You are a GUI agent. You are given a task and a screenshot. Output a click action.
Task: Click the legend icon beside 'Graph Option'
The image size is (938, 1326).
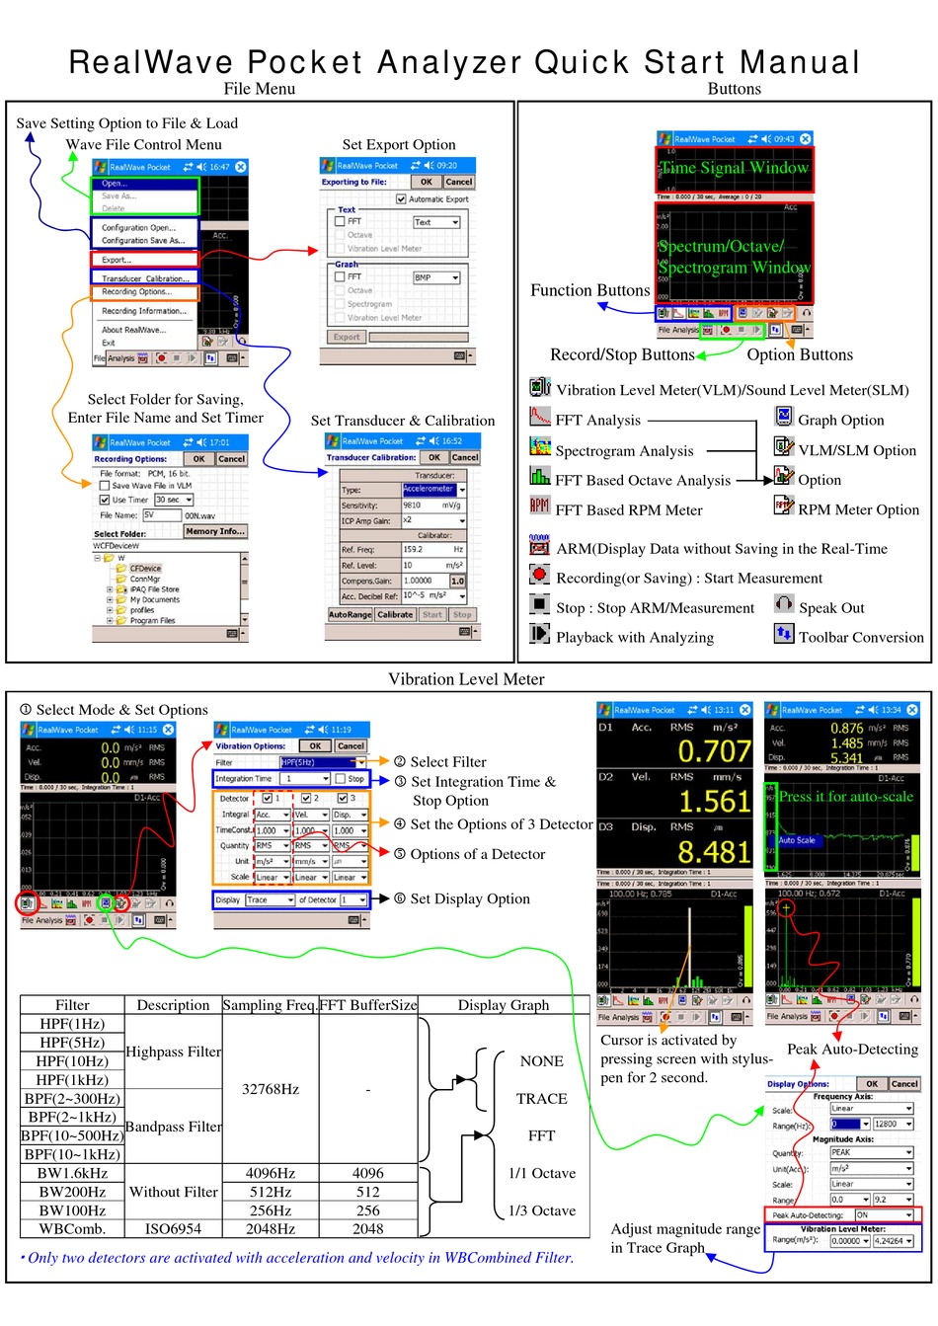coord(784,416)
